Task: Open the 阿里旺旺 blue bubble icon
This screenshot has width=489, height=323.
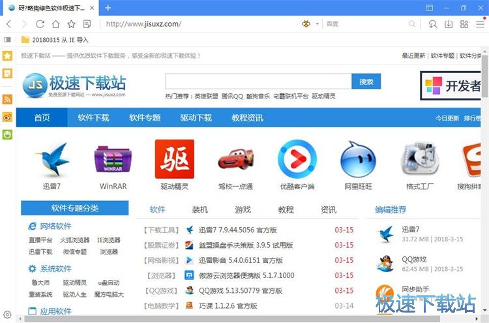Action: pos(359,160)
